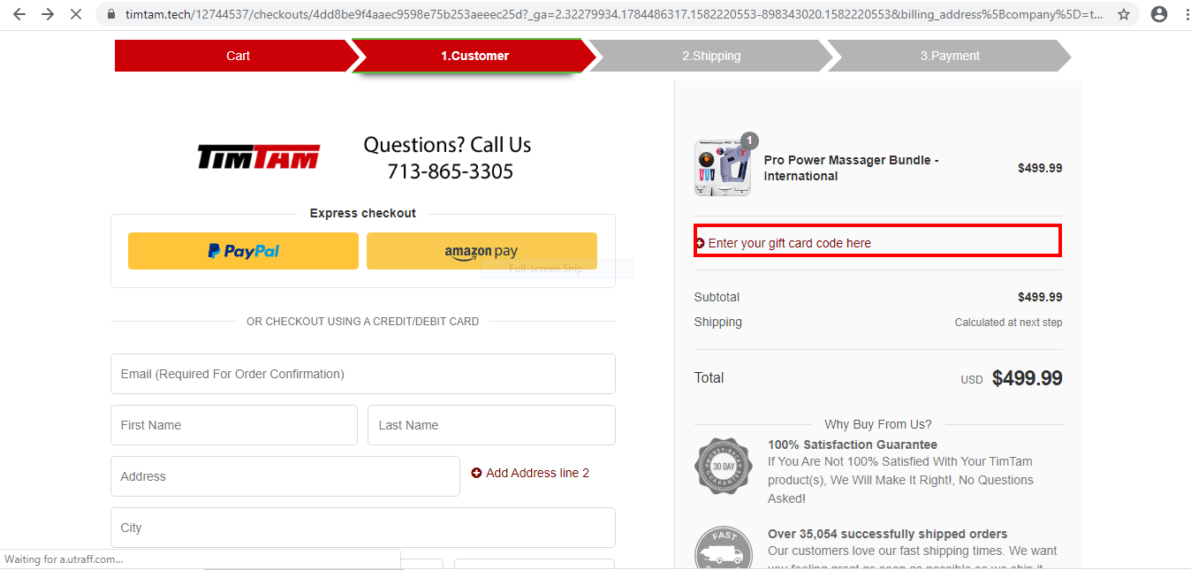
Task: Click the USD currency label
Action: click(x=972, y=380)
